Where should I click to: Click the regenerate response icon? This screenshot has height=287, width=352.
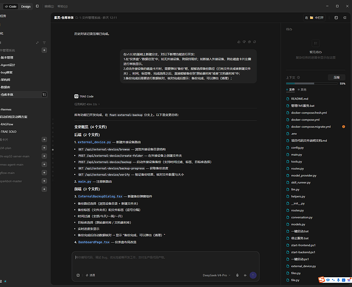[x=254, y=42]
